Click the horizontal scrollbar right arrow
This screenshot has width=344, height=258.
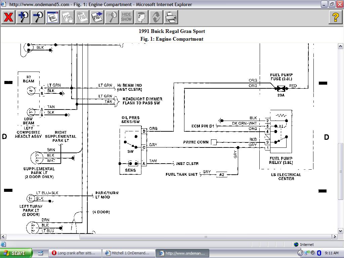point(335,237)
